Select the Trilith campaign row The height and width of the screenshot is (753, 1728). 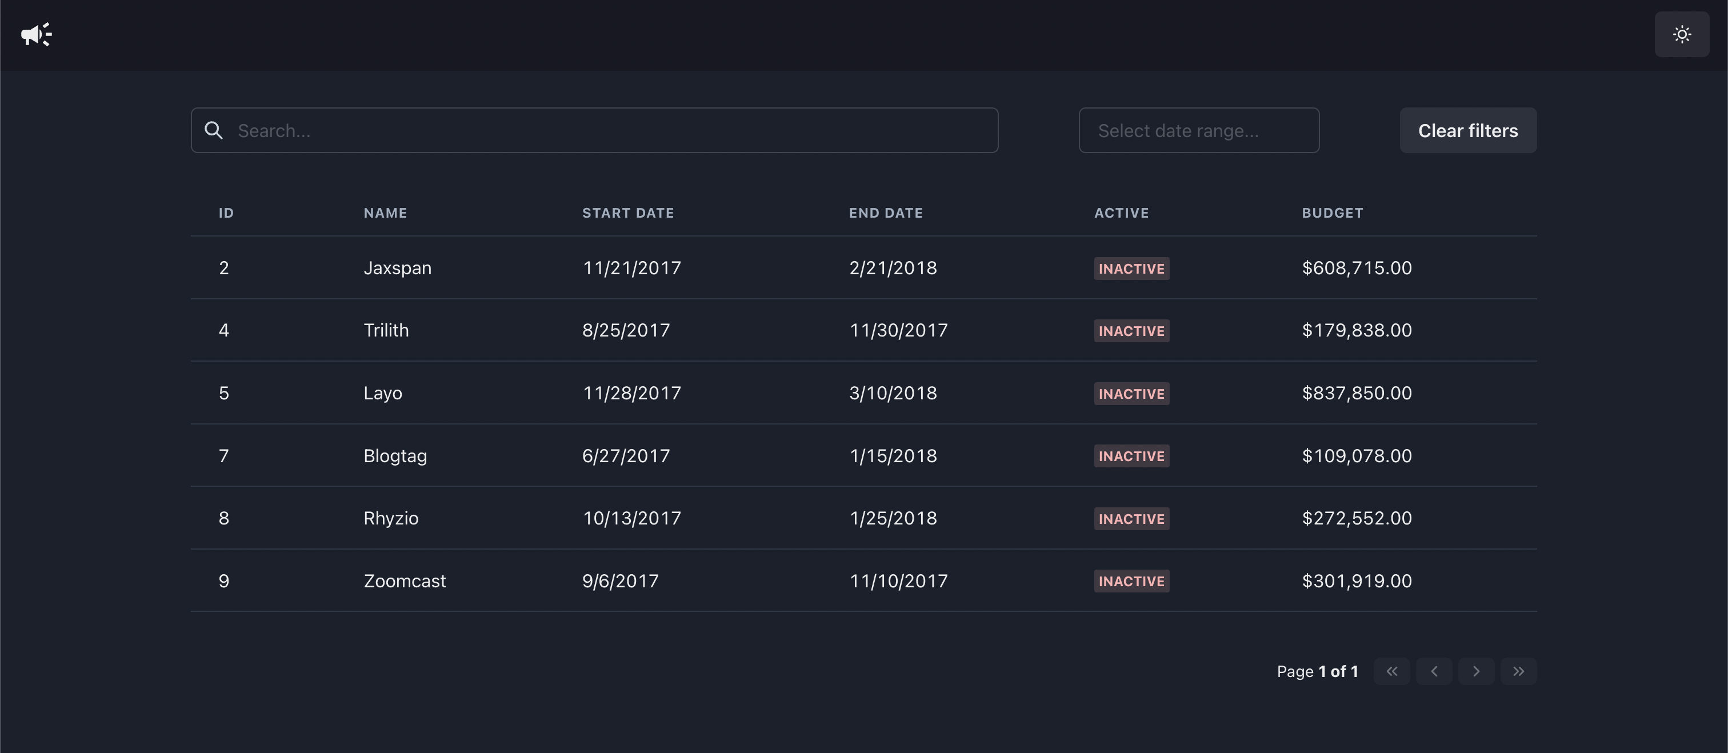pos(738,330)
